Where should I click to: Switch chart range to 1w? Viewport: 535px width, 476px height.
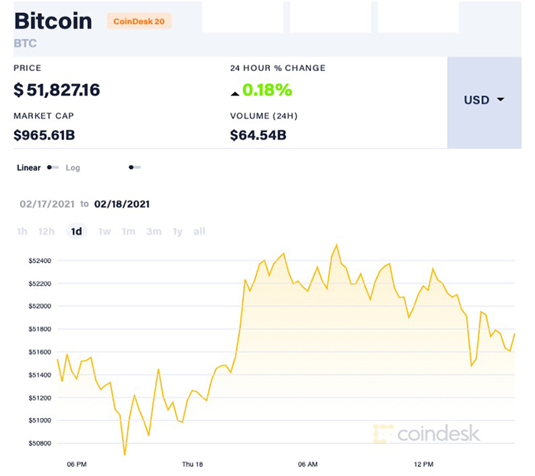coord(105,232)
